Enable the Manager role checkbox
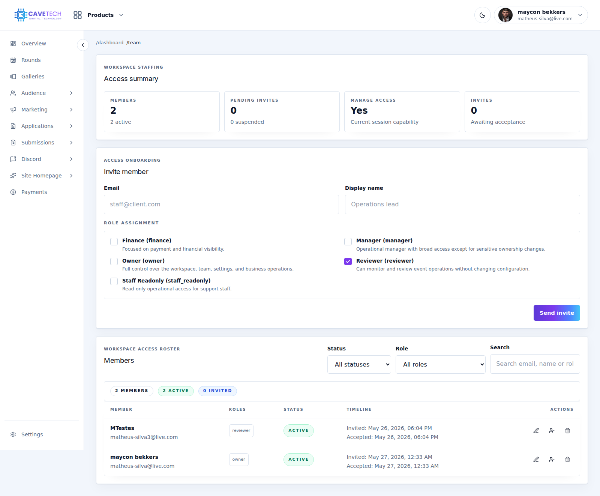Image resolution: width=600 pixels, height=496 pixels. (x=348, y=242)
